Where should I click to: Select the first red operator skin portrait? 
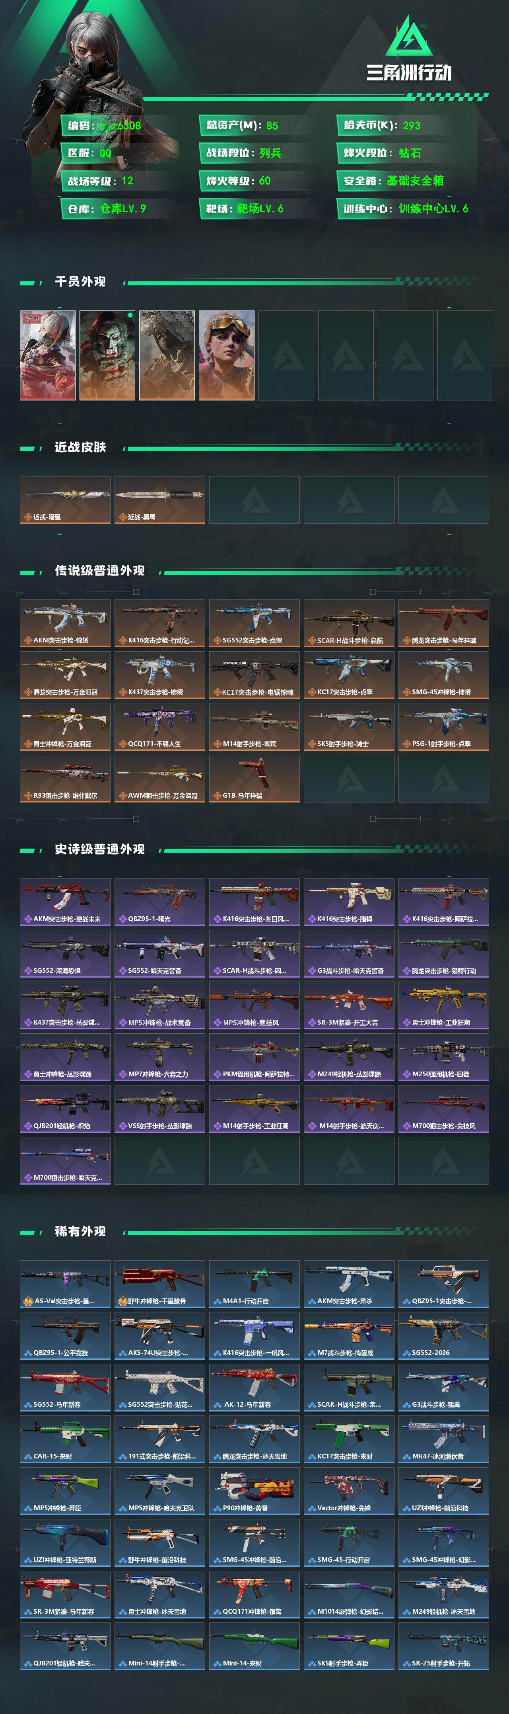pos(48,355)
